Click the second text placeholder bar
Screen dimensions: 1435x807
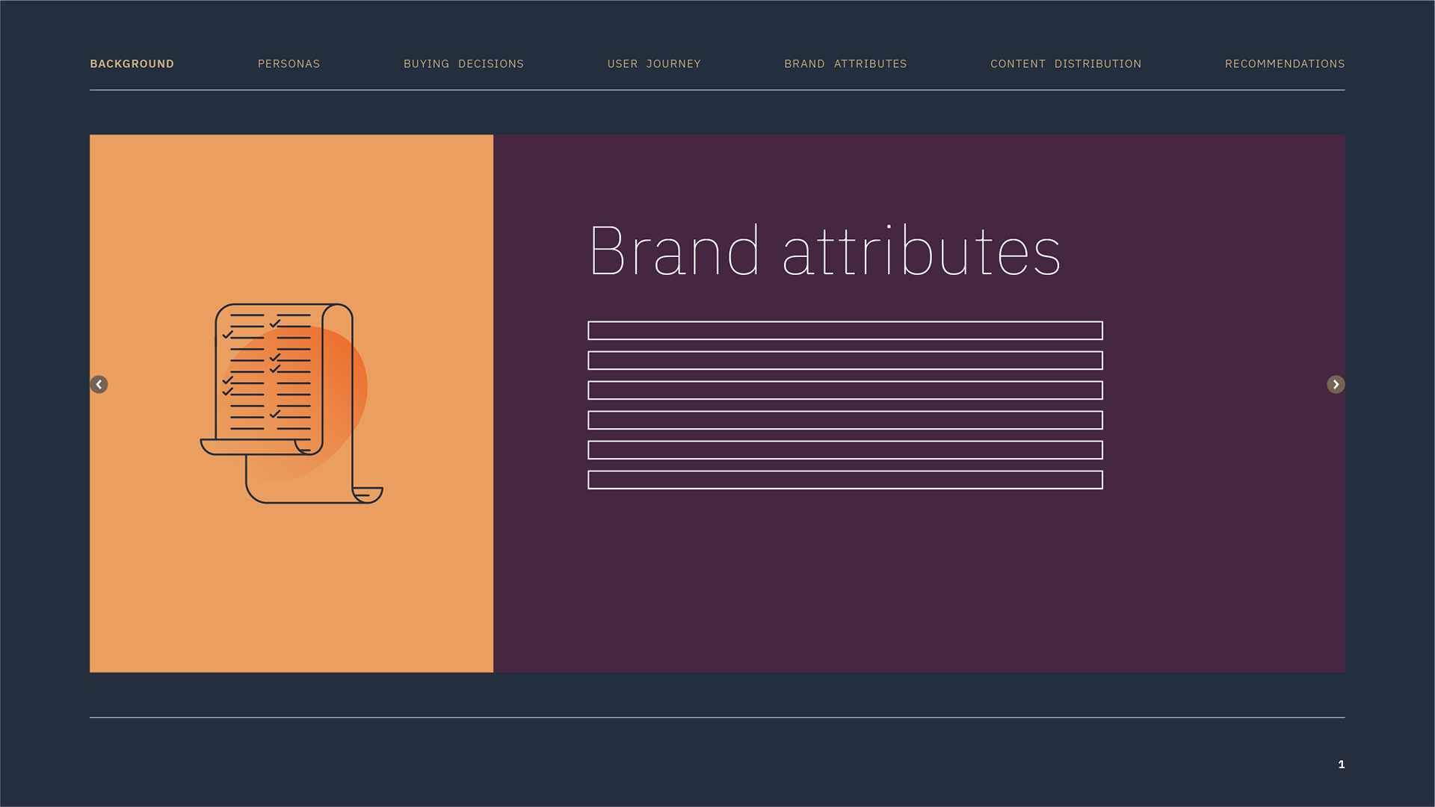point(845,360)
